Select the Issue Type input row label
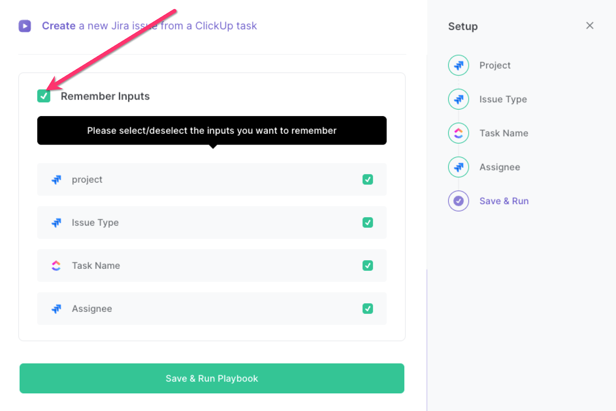 [95, 223]
